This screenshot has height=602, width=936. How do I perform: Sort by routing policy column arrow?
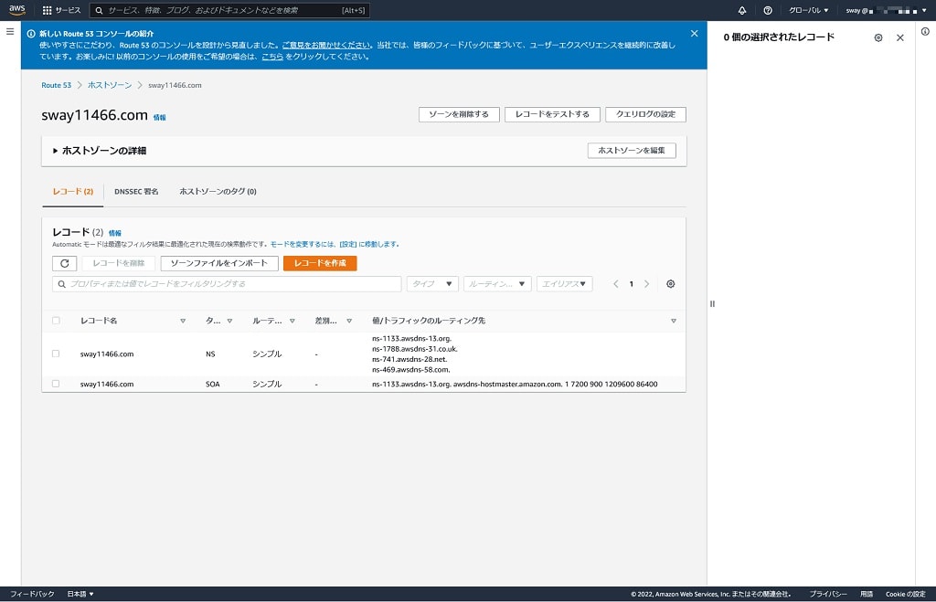coord(292,321)
